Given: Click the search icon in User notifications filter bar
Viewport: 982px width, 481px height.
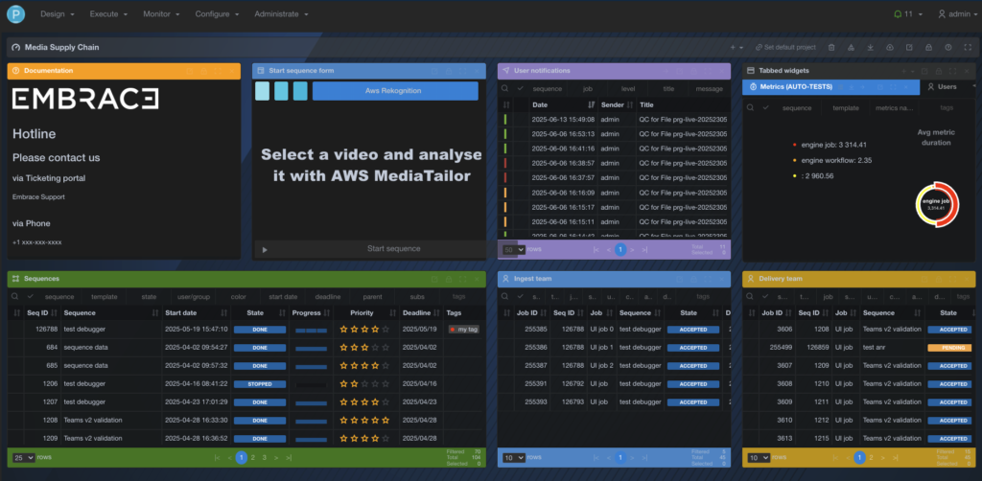Looking at the screenshot, I should tap(505, 89).
